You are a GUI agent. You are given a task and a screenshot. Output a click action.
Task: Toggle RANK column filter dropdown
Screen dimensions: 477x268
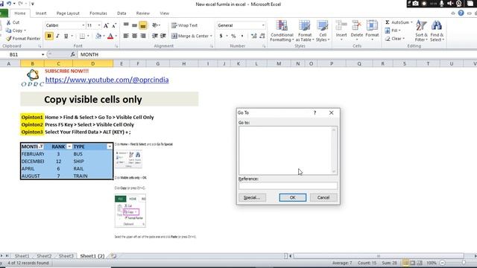(x=69, y=147)
